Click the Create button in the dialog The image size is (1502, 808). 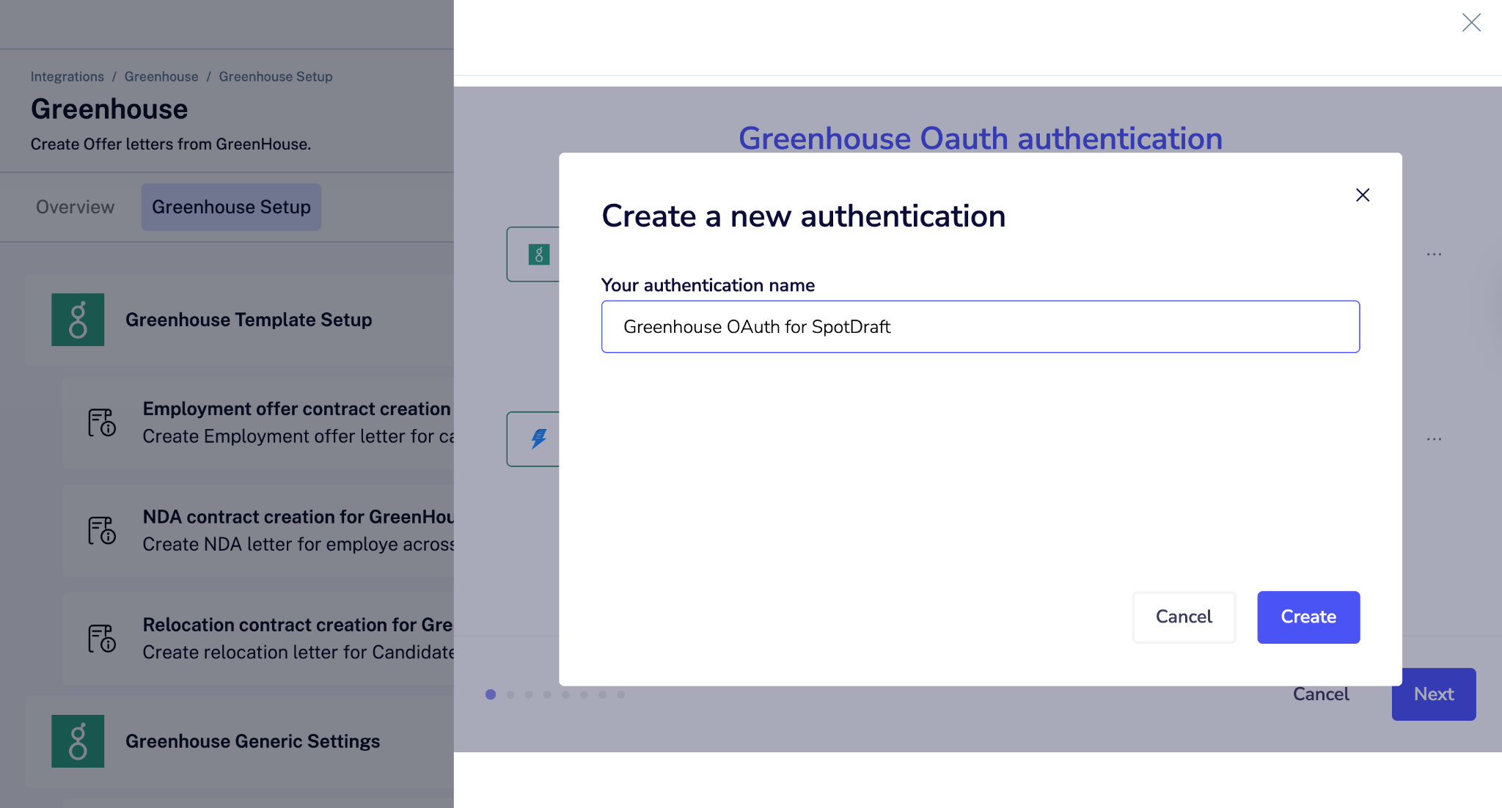coord(1308,617)
